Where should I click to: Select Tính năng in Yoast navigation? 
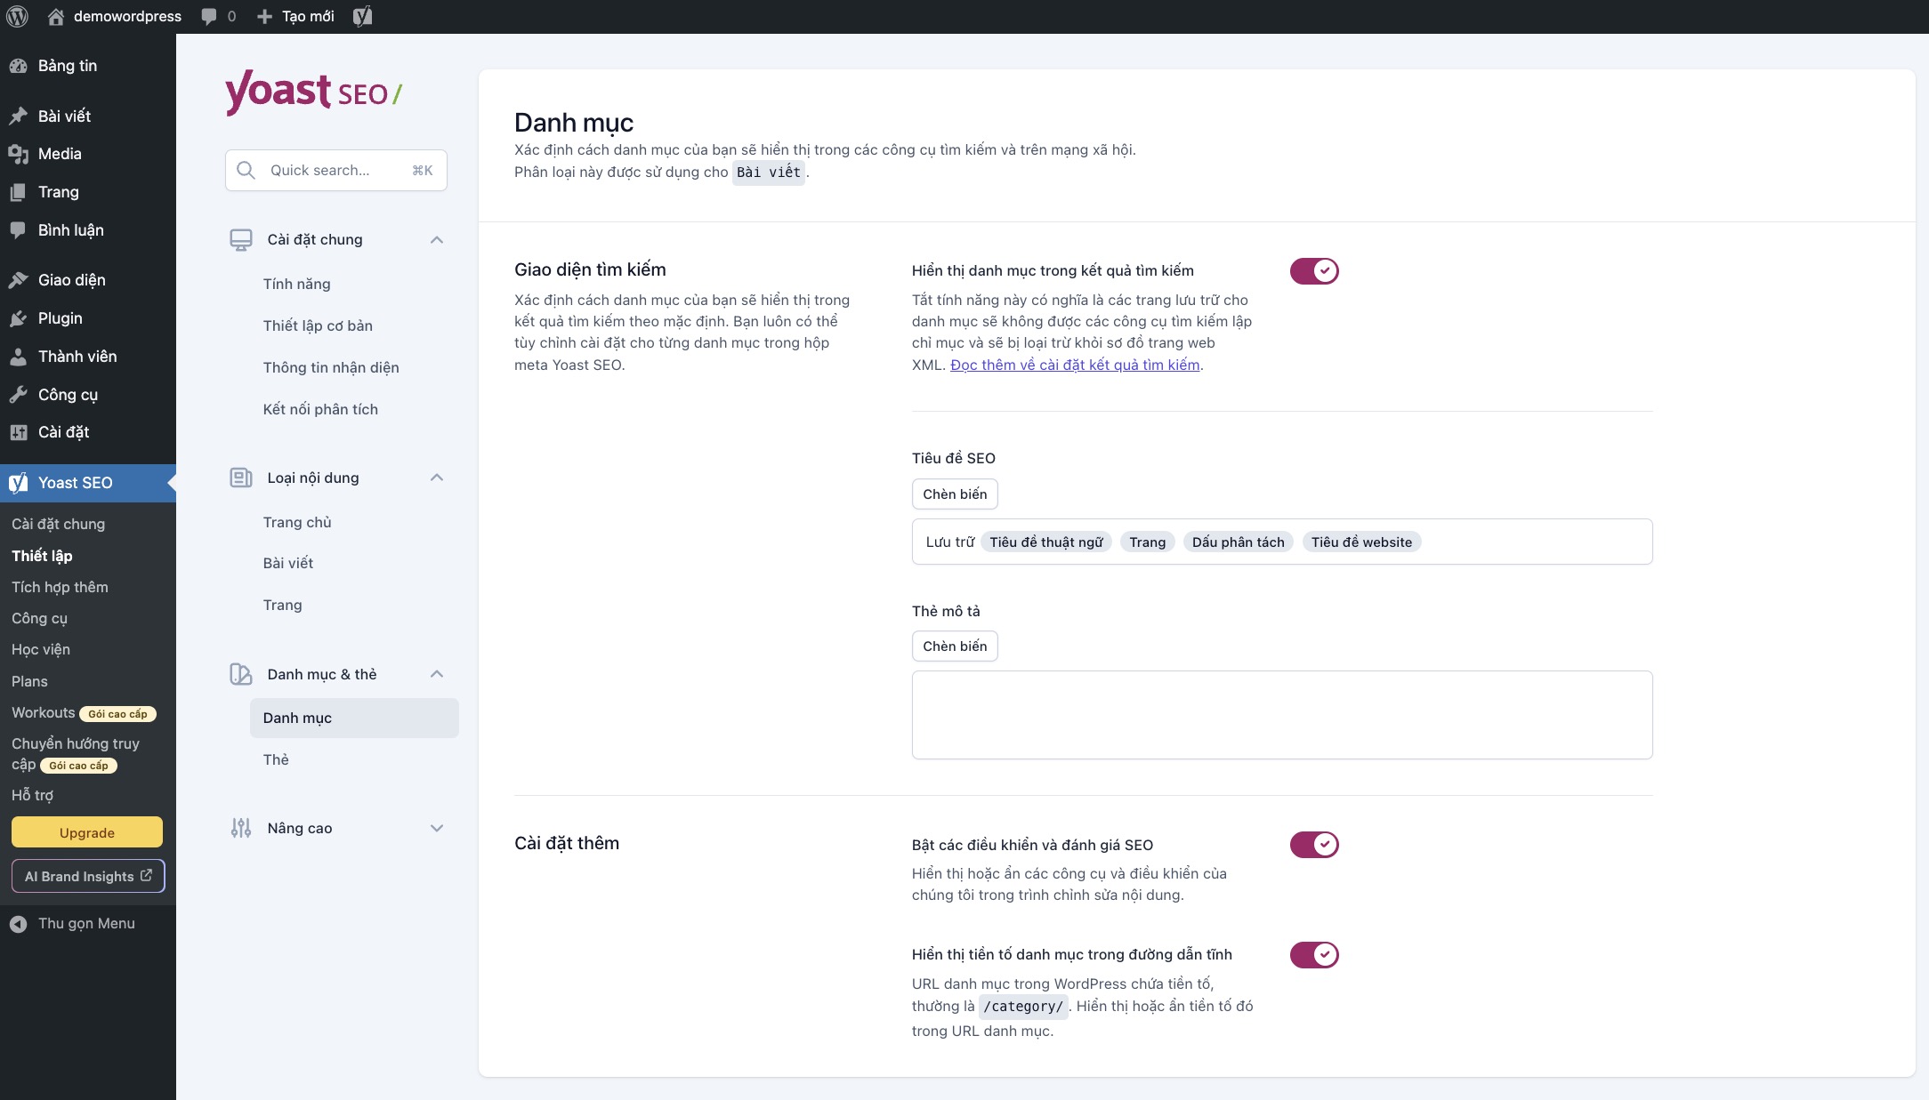[x=296, y=284]
